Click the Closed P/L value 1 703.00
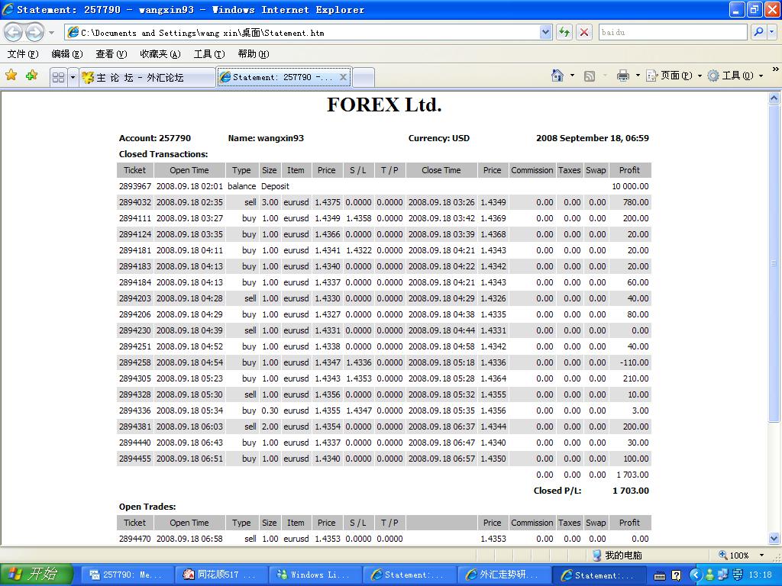782x586 pixels. (x=630, y=491)
